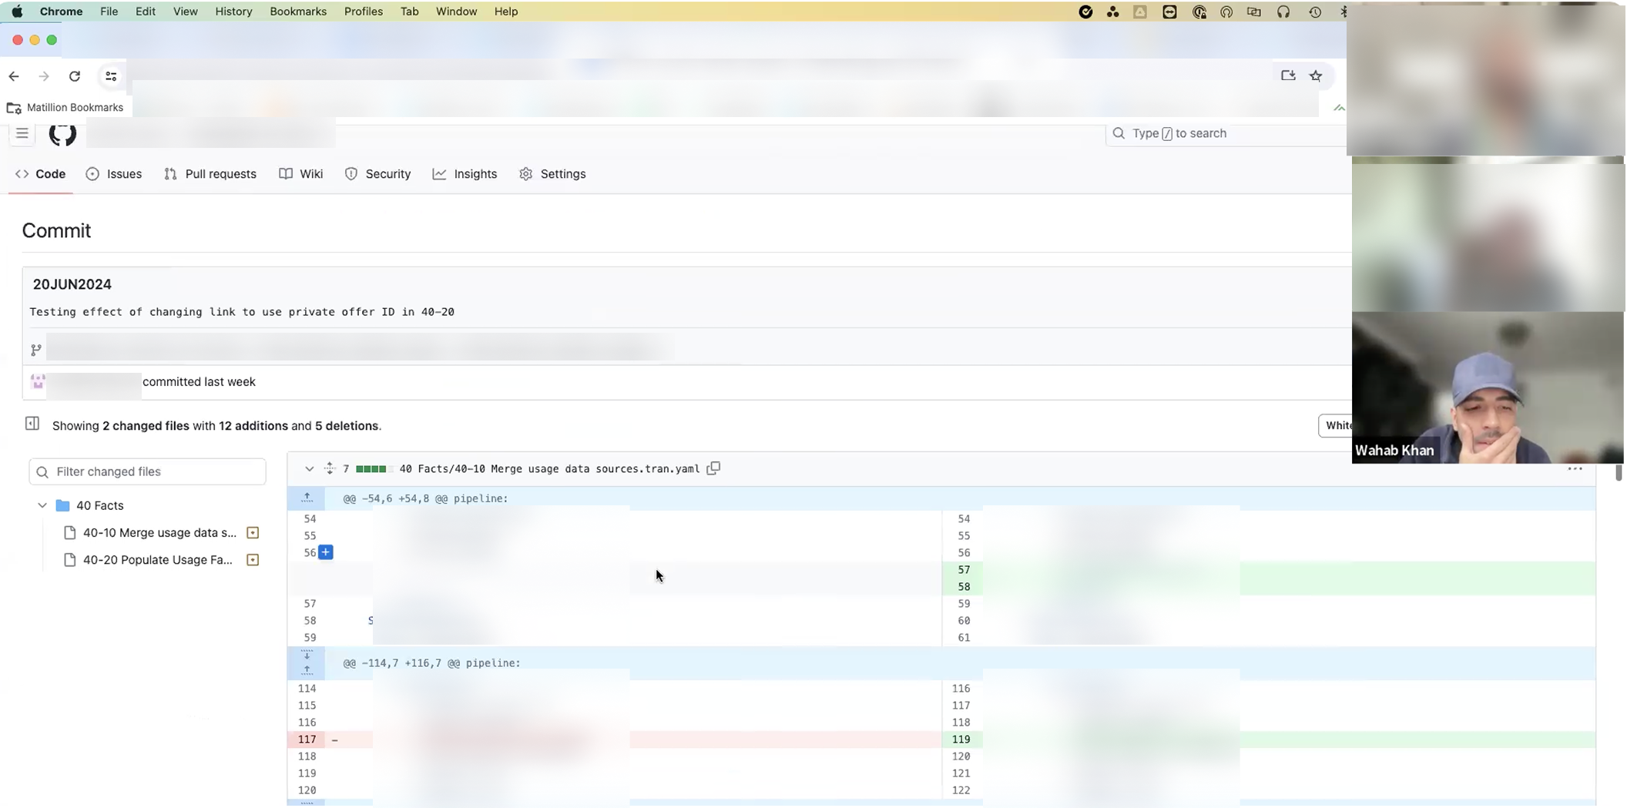The width and height of the screenshot is (1627, 808).
Task: Open the Profiles menu
Action: pyautogui.click(x=364, y=12)
